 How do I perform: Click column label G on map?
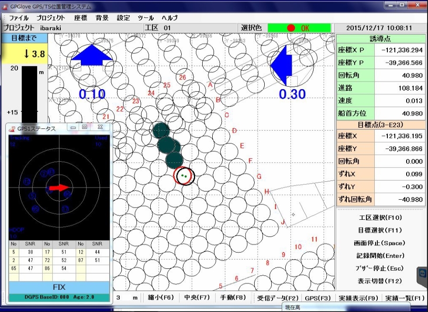click(x=259, y=177)
